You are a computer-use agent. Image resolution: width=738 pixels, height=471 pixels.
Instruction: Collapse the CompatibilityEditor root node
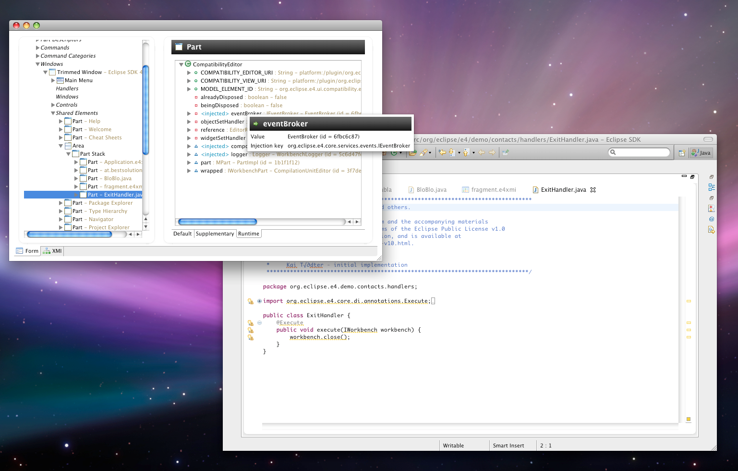coord(181,64)
